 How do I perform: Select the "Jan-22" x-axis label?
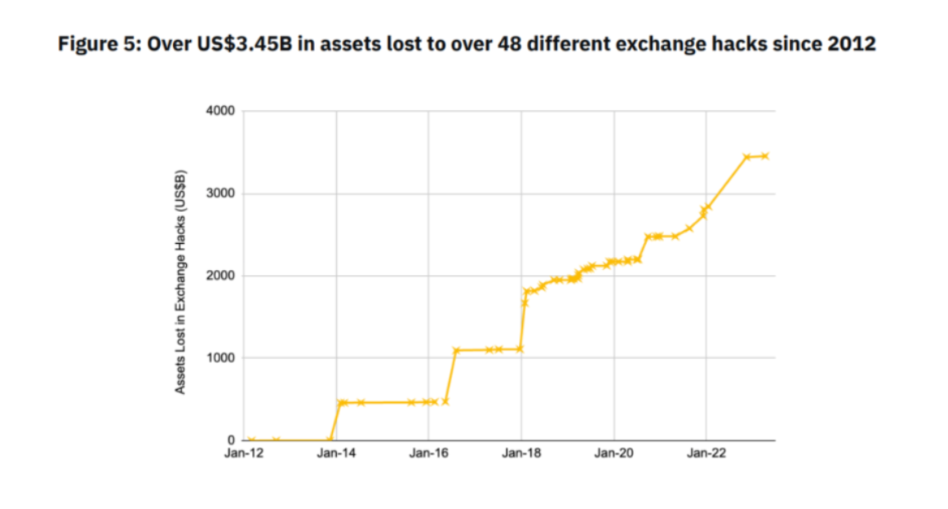click(707, 454)
